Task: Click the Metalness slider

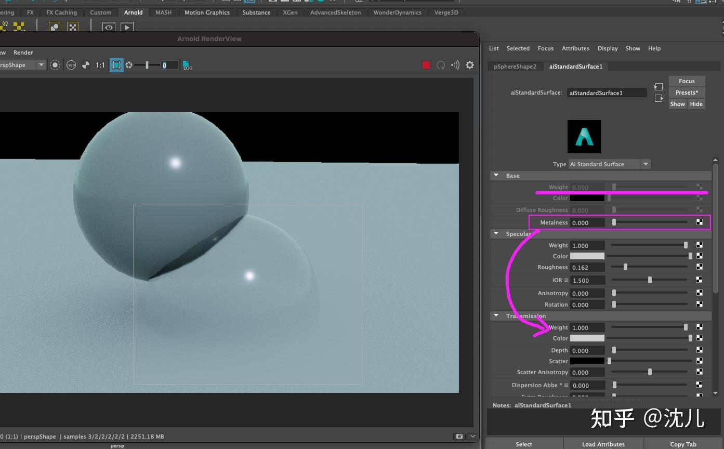Action: click(x=650, y=222)
